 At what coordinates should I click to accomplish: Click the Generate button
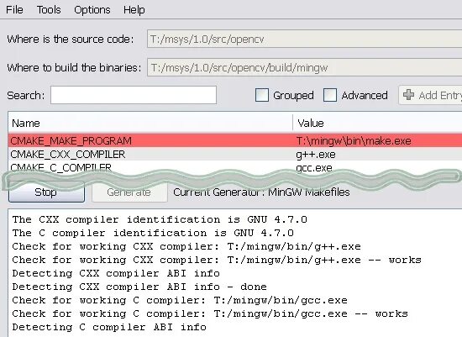click(129, 192)
